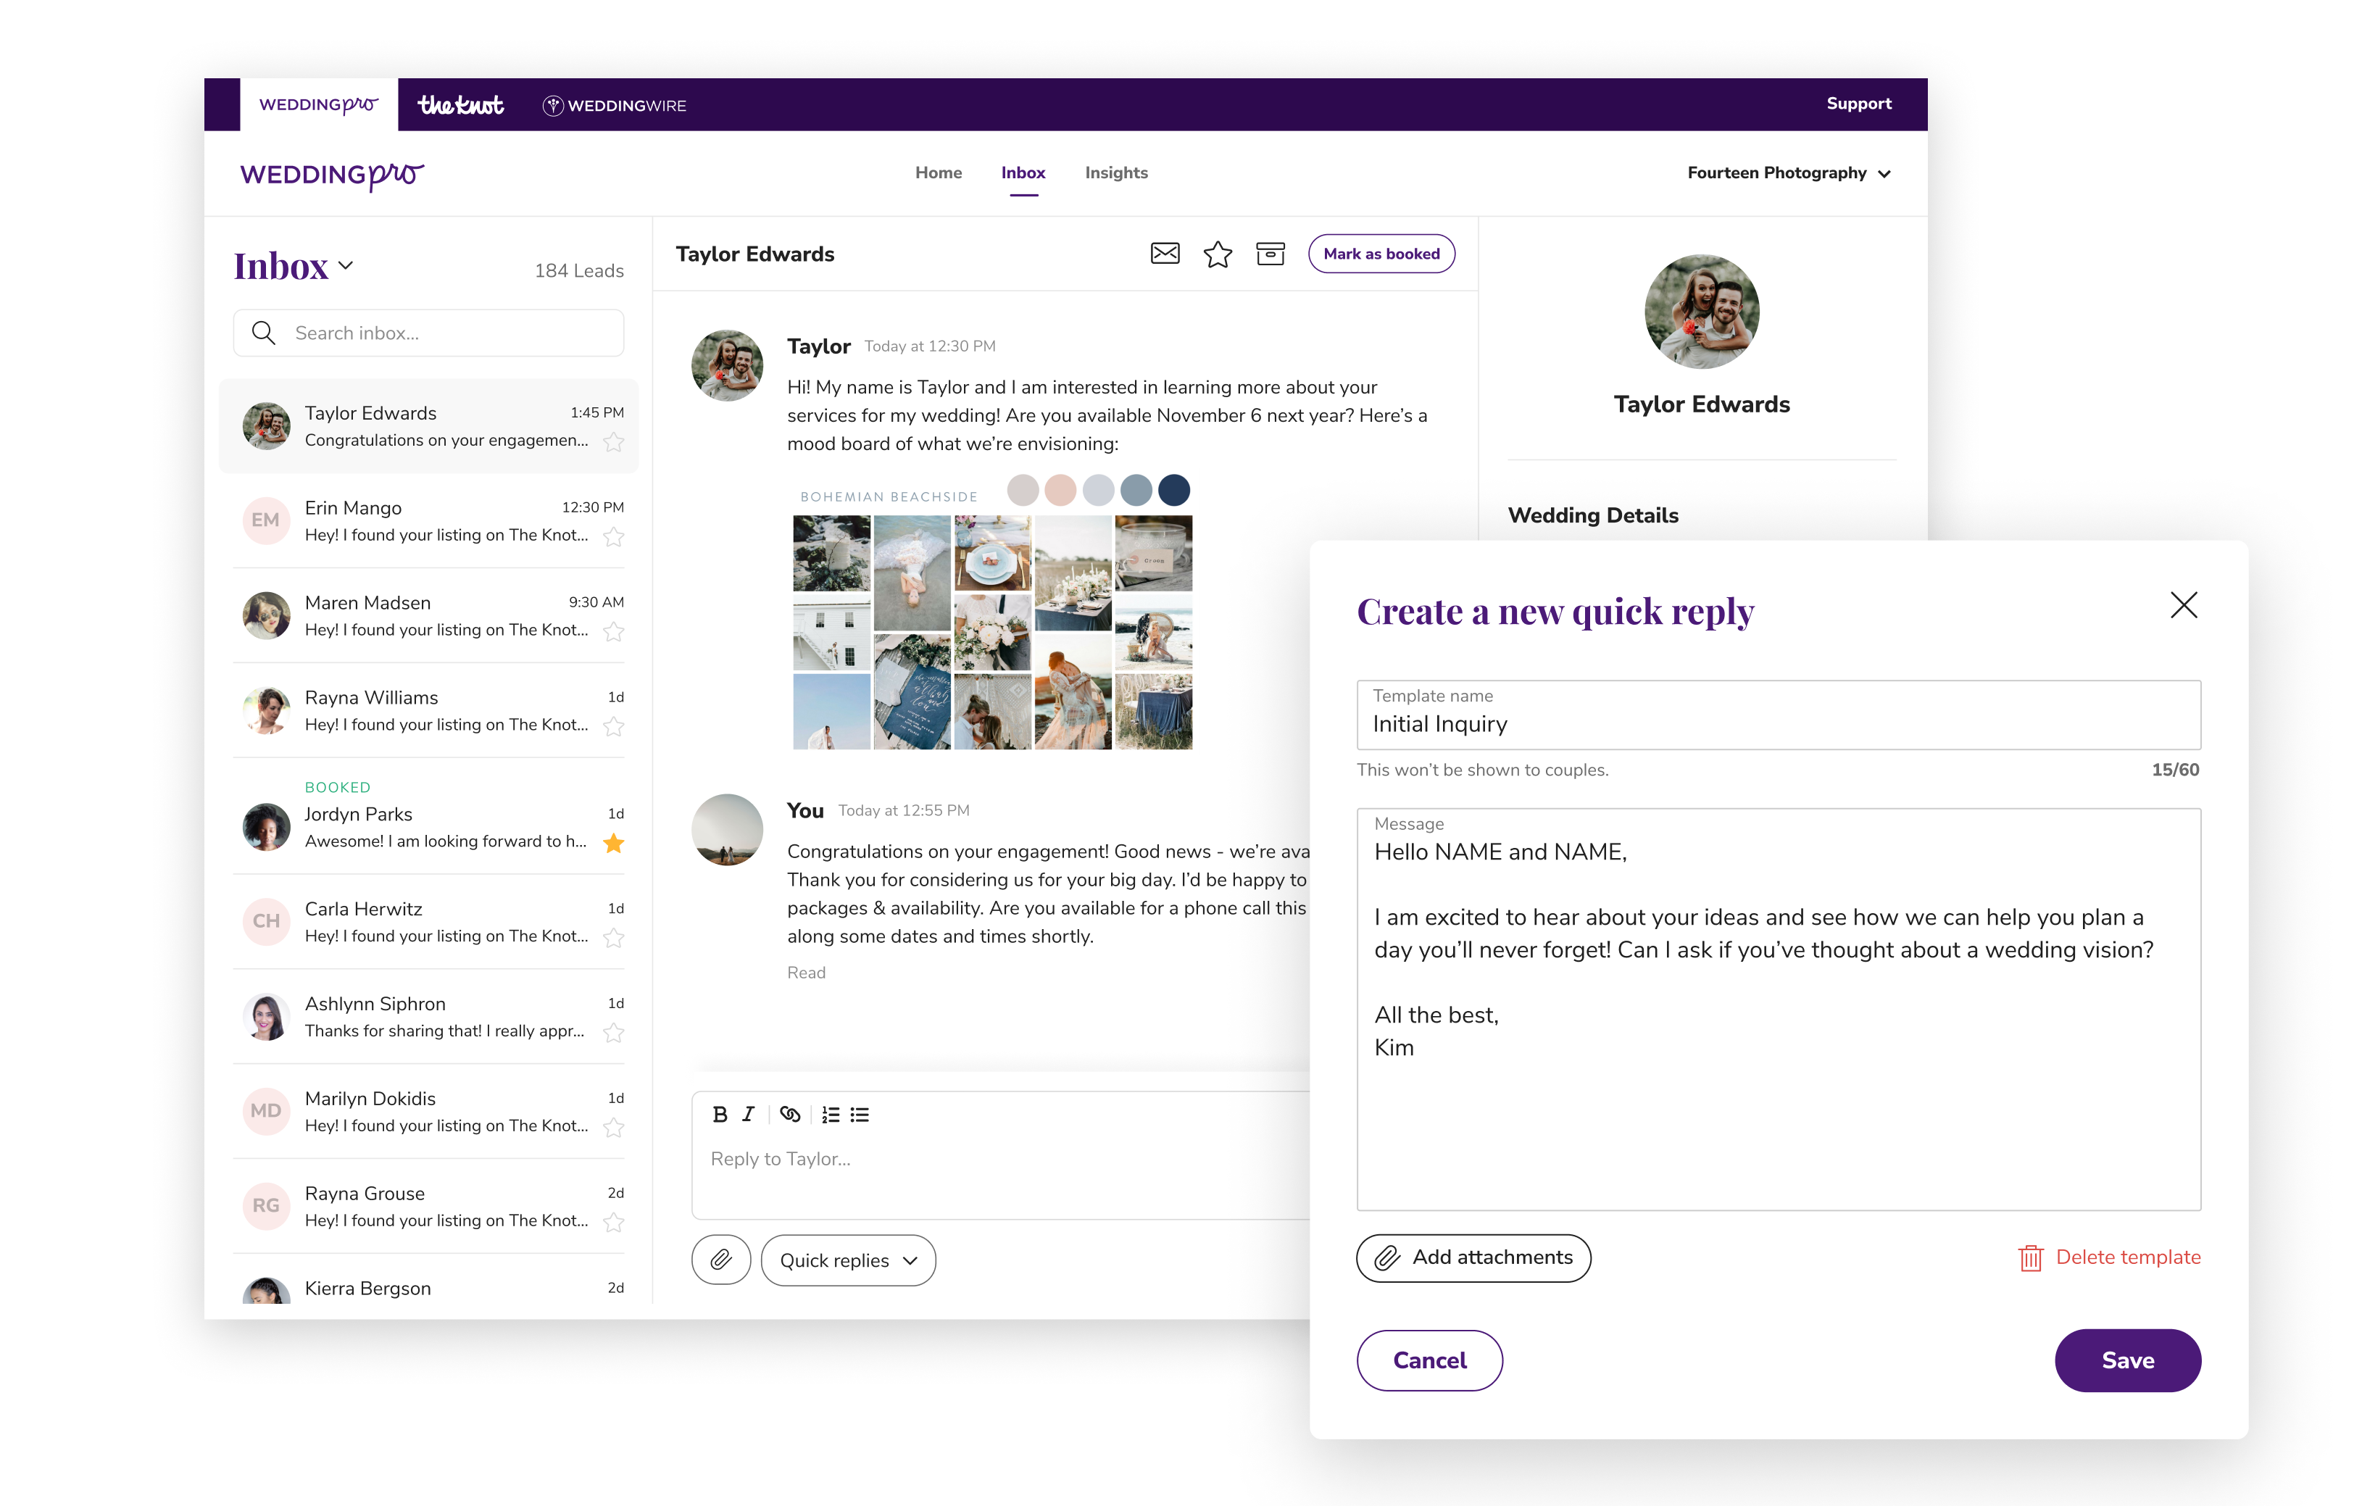Click Taylor's large profile photo
Screen dimensions: 2362x1506
[1701, 312]
